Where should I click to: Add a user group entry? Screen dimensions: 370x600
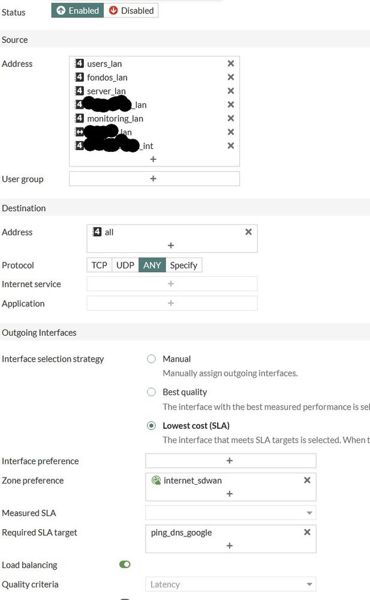154,178
